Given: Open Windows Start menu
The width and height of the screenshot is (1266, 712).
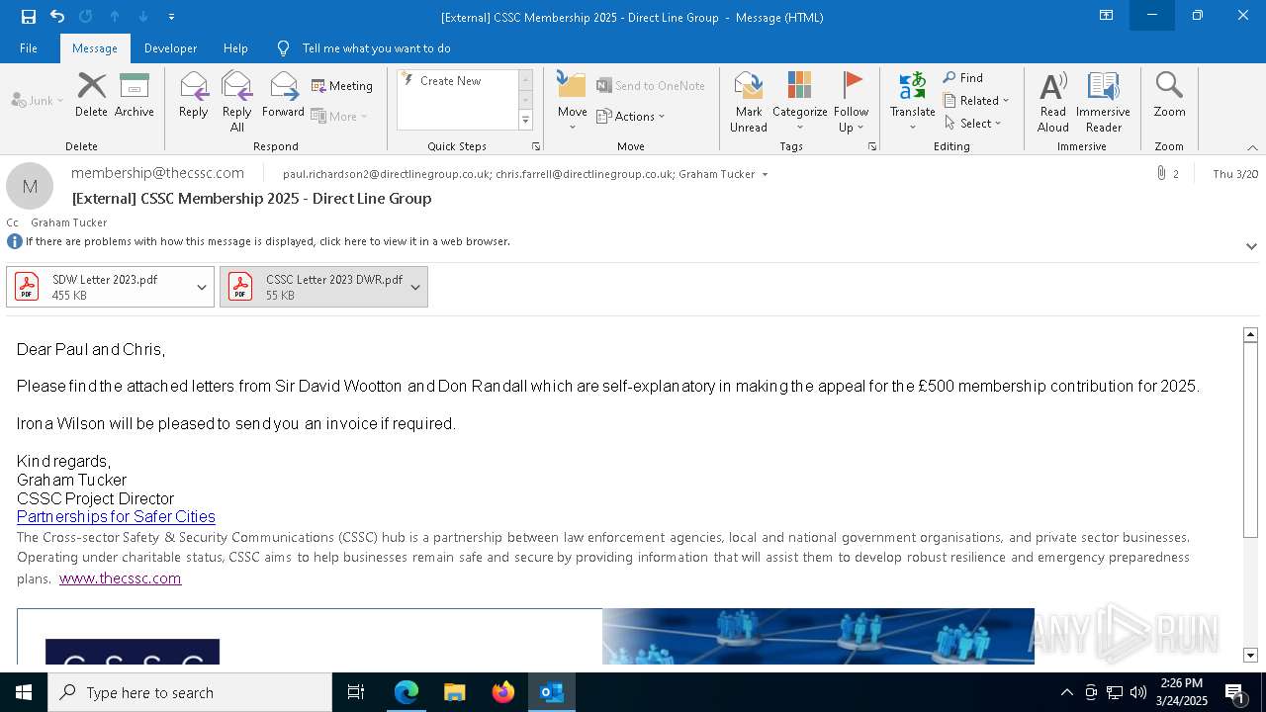Looking at the screenshot, I should coord(24,692).
